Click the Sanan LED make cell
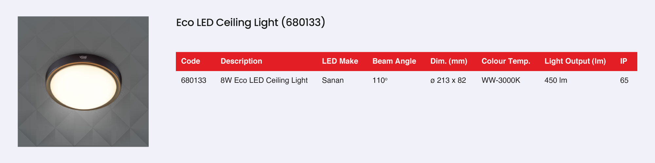 333,81
